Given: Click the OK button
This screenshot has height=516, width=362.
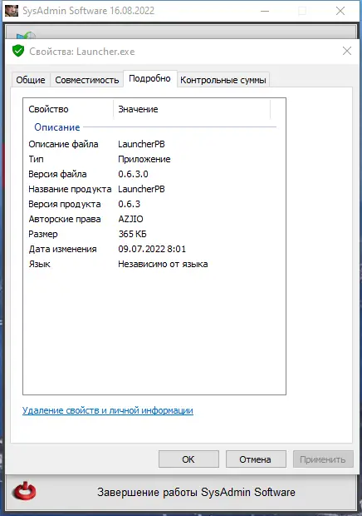Looking at the screenshot, I should [x=188, y=459].
